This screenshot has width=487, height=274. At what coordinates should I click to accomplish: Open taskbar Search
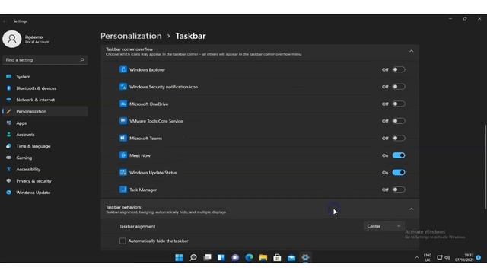point(193,257)
